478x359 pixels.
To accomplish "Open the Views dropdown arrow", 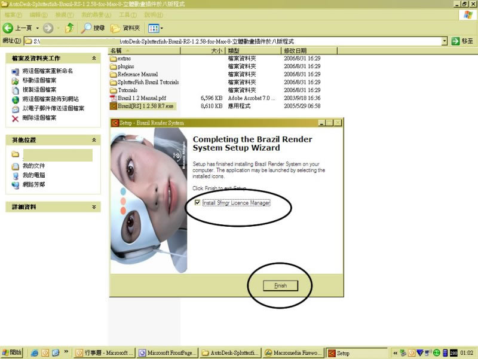I will coord(161,28).
